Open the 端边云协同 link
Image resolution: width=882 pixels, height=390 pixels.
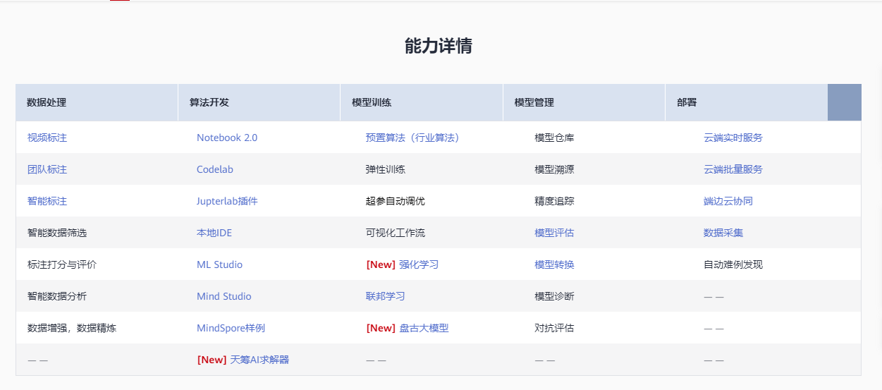coord(728,201)
